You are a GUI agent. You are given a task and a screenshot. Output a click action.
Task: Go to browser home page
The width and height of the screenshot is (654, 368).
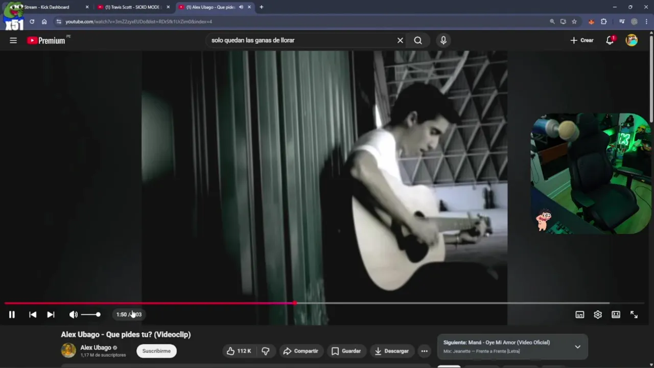click(x=44, y=21)
